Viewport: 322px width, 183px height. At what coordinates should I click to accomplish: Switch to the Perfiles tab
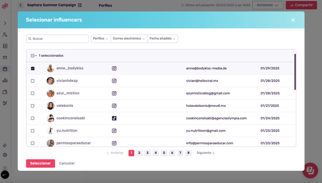[105, 6]
